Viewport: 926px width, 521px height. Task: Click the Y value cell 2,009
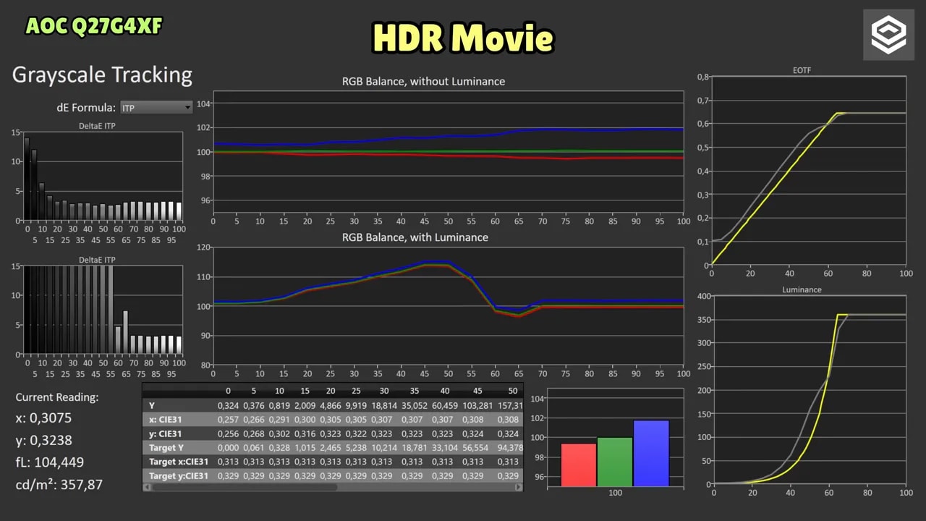pyautogui.click(x=305, y=406)
